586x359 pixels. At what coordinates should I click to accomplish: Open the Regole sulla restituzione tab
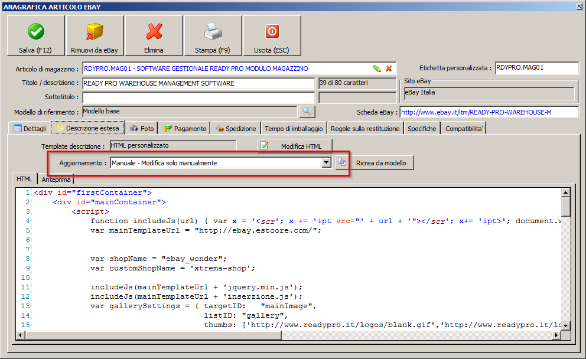365,128
